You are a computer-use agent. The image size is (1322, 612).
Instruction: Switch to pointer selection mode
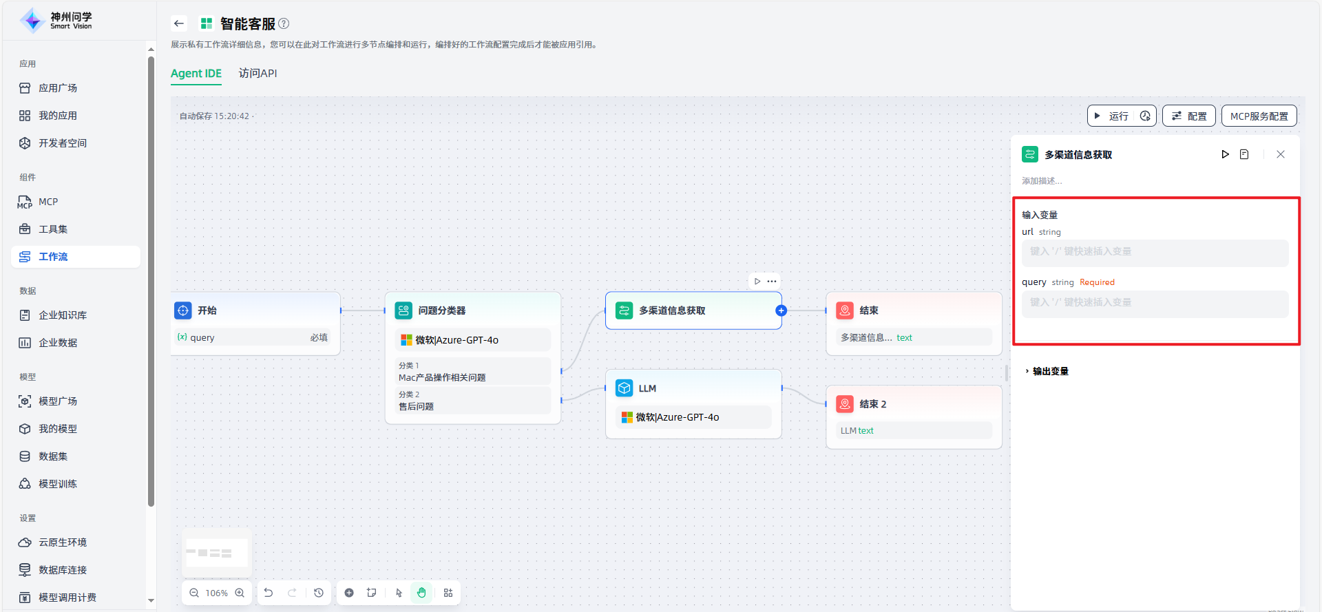coord(399,593)
